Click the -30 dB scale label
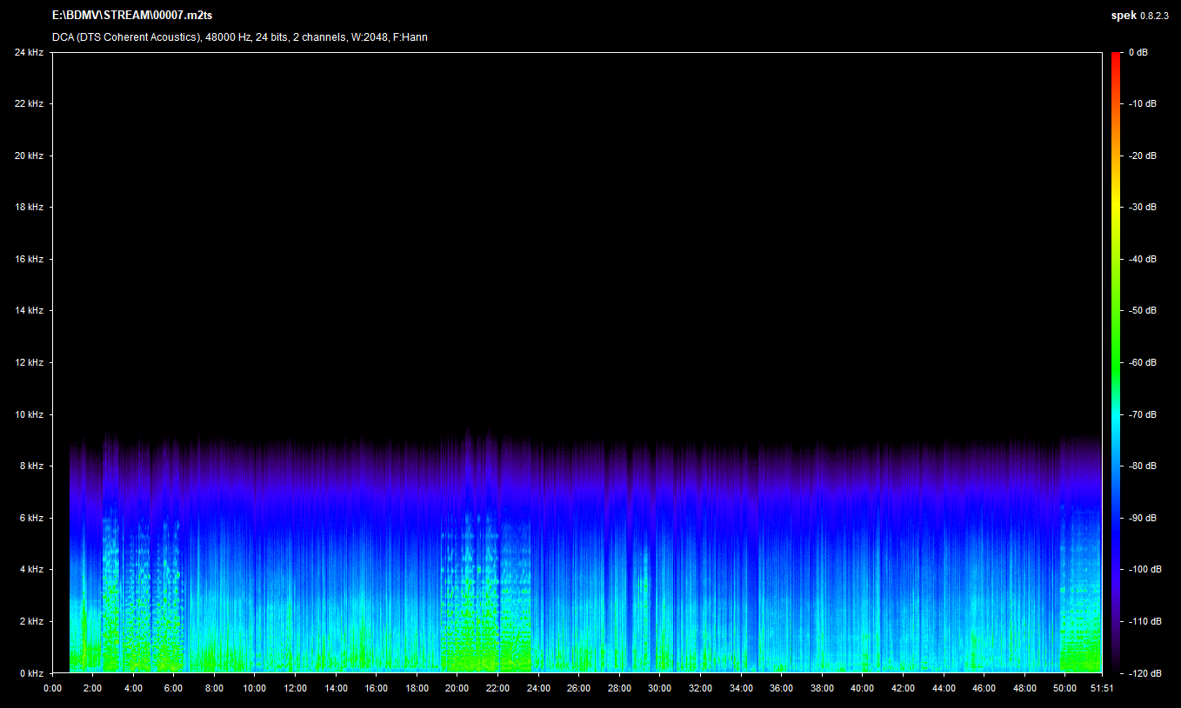This screenshot has width=1181, height=708. [1142, 208]
